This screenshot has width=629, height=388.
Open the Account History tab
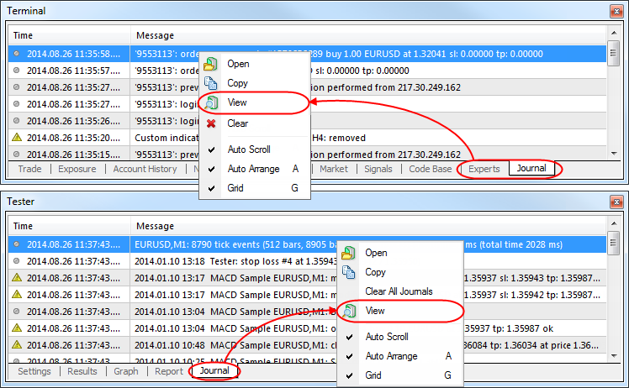145,169
